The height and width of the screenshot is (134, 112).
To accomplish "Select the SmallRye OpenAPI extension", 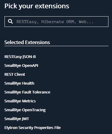I will pyautogui.click(x=21, y=66).
